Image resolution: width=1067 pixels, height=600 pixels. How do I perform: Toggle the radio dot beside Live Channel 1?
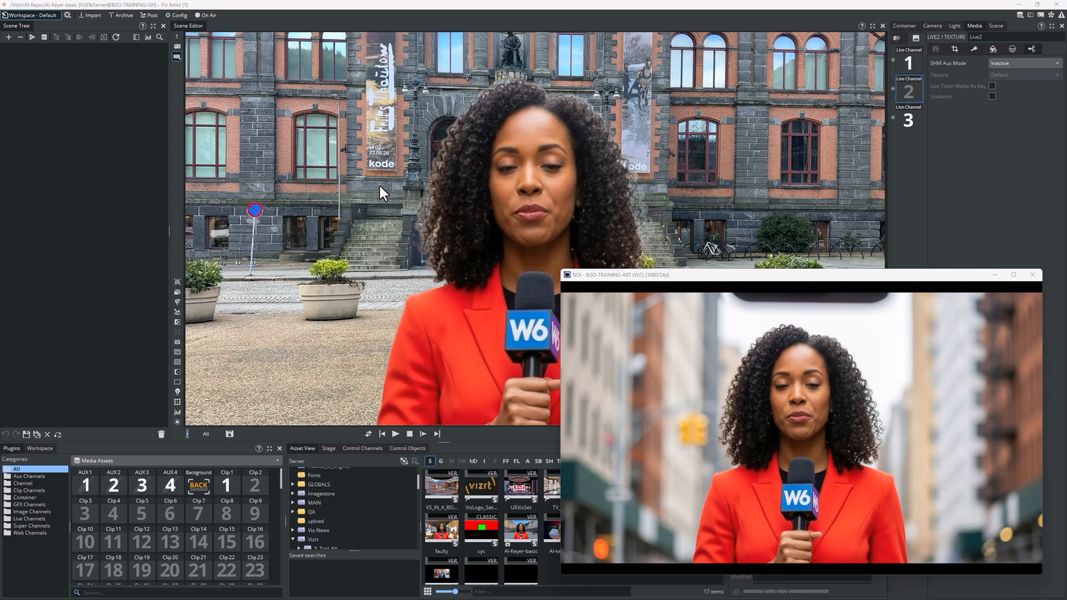point(893,60)
